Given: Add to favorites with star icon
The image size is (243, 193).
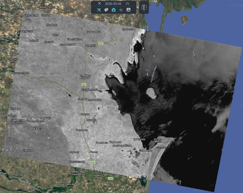Looking at the screenshot, I should click(121, 10).
